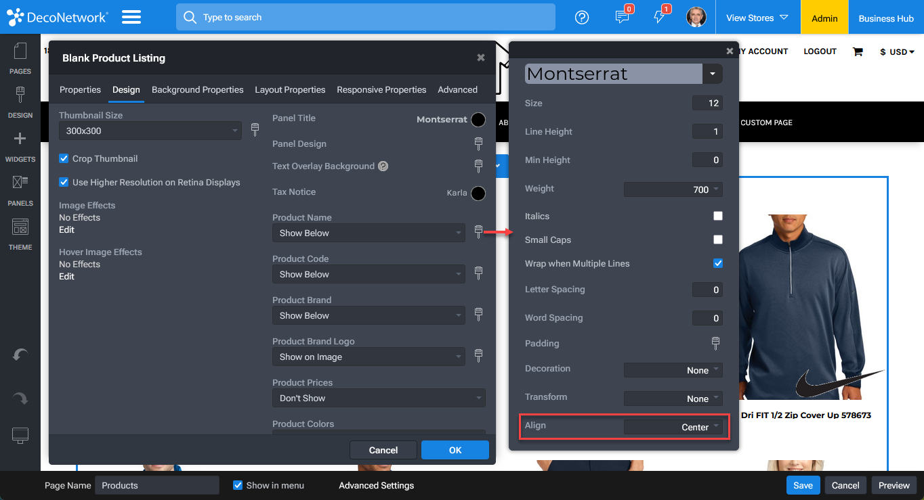Click the styling pin icon next to Product Name
The image size is (924, 500).
tap(478, 231)
